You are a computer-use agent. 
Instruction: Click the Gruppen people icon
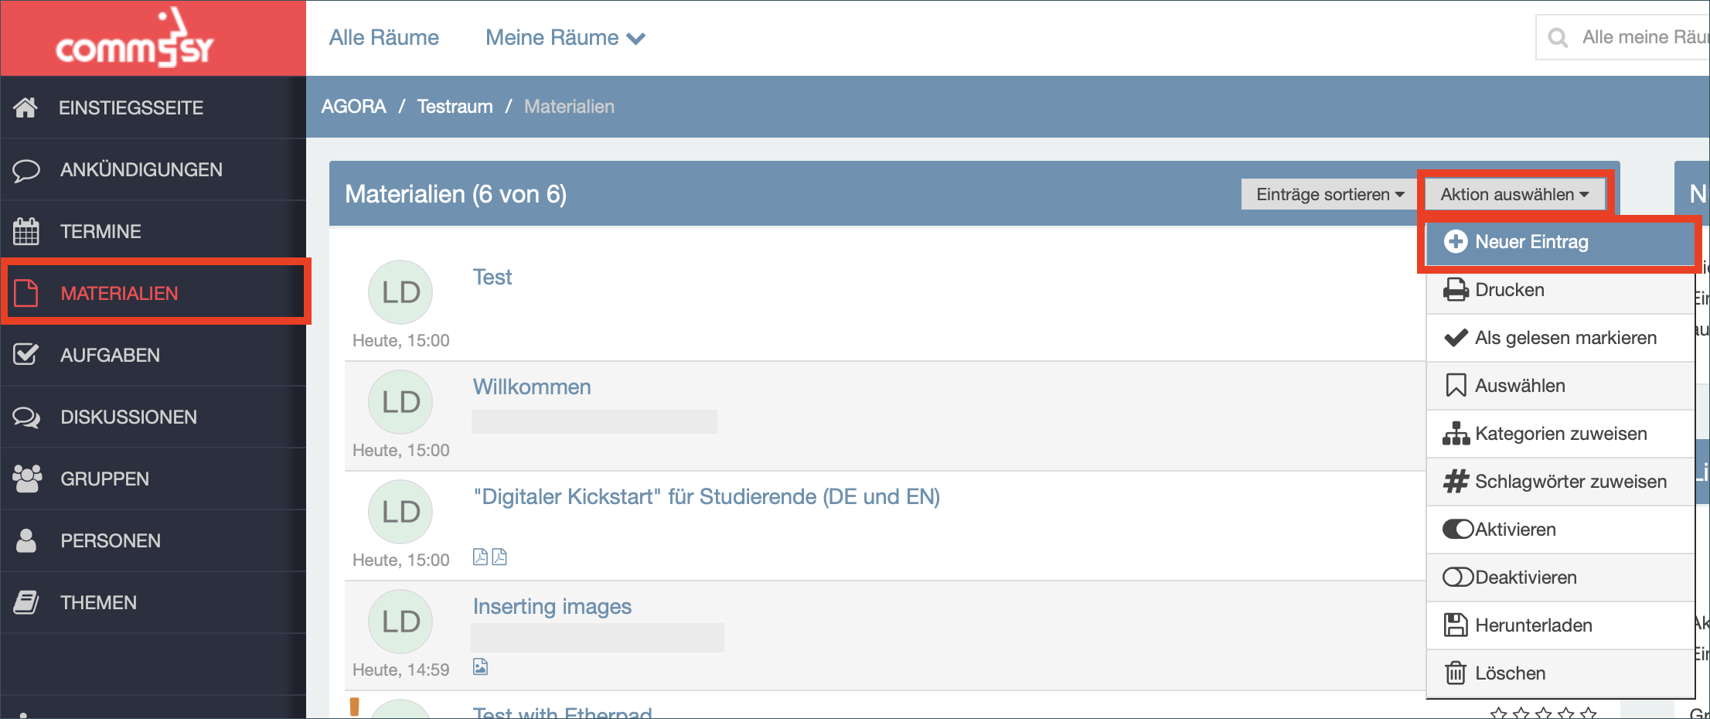click(x=27, y=479)
